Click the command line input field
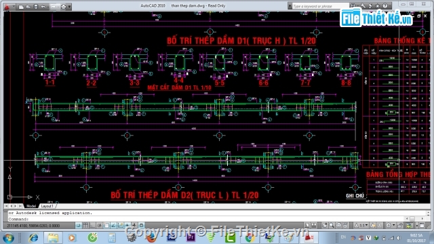Image resolution: width=434 pixels, height=244 pixels. tap(216, 219)
